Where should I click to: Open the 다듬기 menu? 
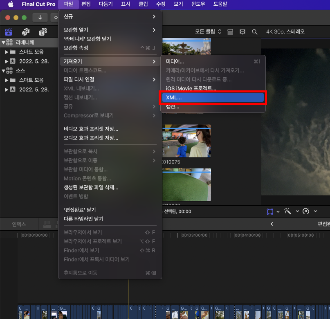[106, 4]
